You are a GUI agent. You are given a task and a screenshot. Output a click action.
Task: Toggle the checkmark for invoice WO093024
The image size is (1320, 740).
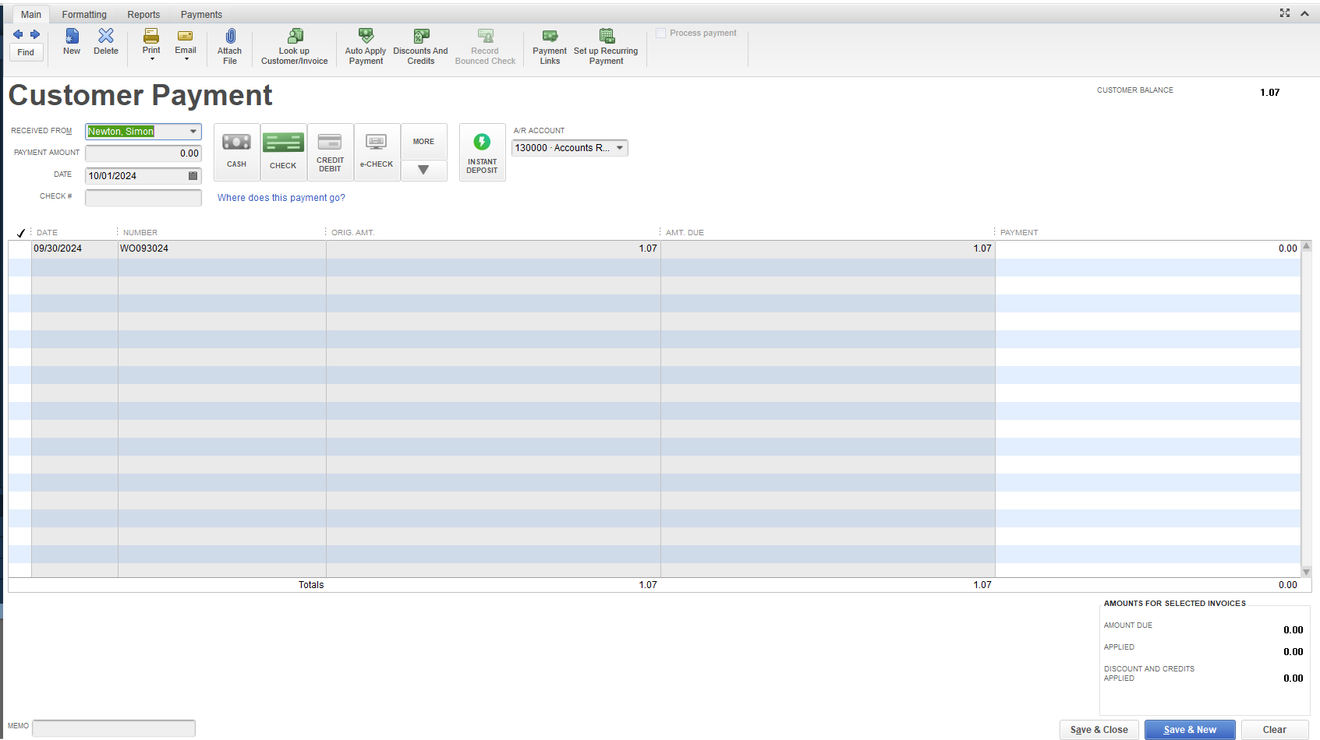click(19, 248)
